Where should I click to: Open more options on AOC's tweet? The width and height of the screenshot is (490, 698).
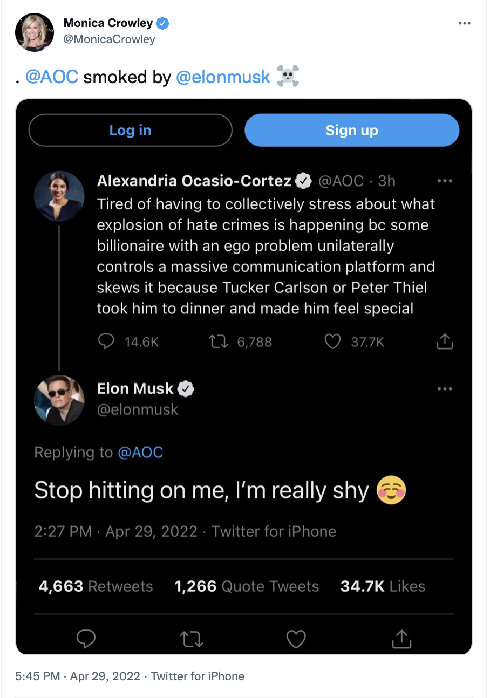445,181
